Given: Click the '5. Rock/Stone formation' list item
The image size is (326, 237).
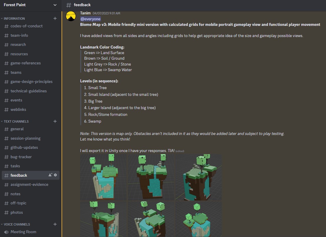Looking at the screenshot, I should click(106, 115).
